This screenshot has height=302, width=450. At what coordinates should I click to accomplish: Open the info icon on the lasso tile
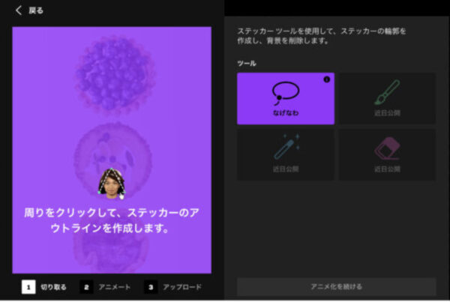tap(326, 79)
